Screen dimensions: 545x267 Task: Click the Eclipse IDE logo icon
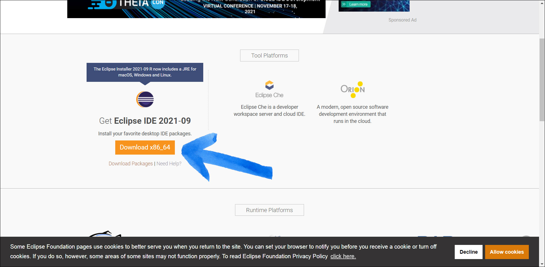(x=145, y=99)
